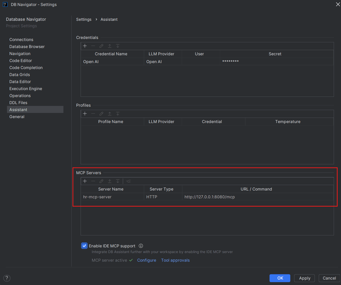This screenshot has width=341, height=285.
Task: Move MCP server up in list
Action: point(110,181)
